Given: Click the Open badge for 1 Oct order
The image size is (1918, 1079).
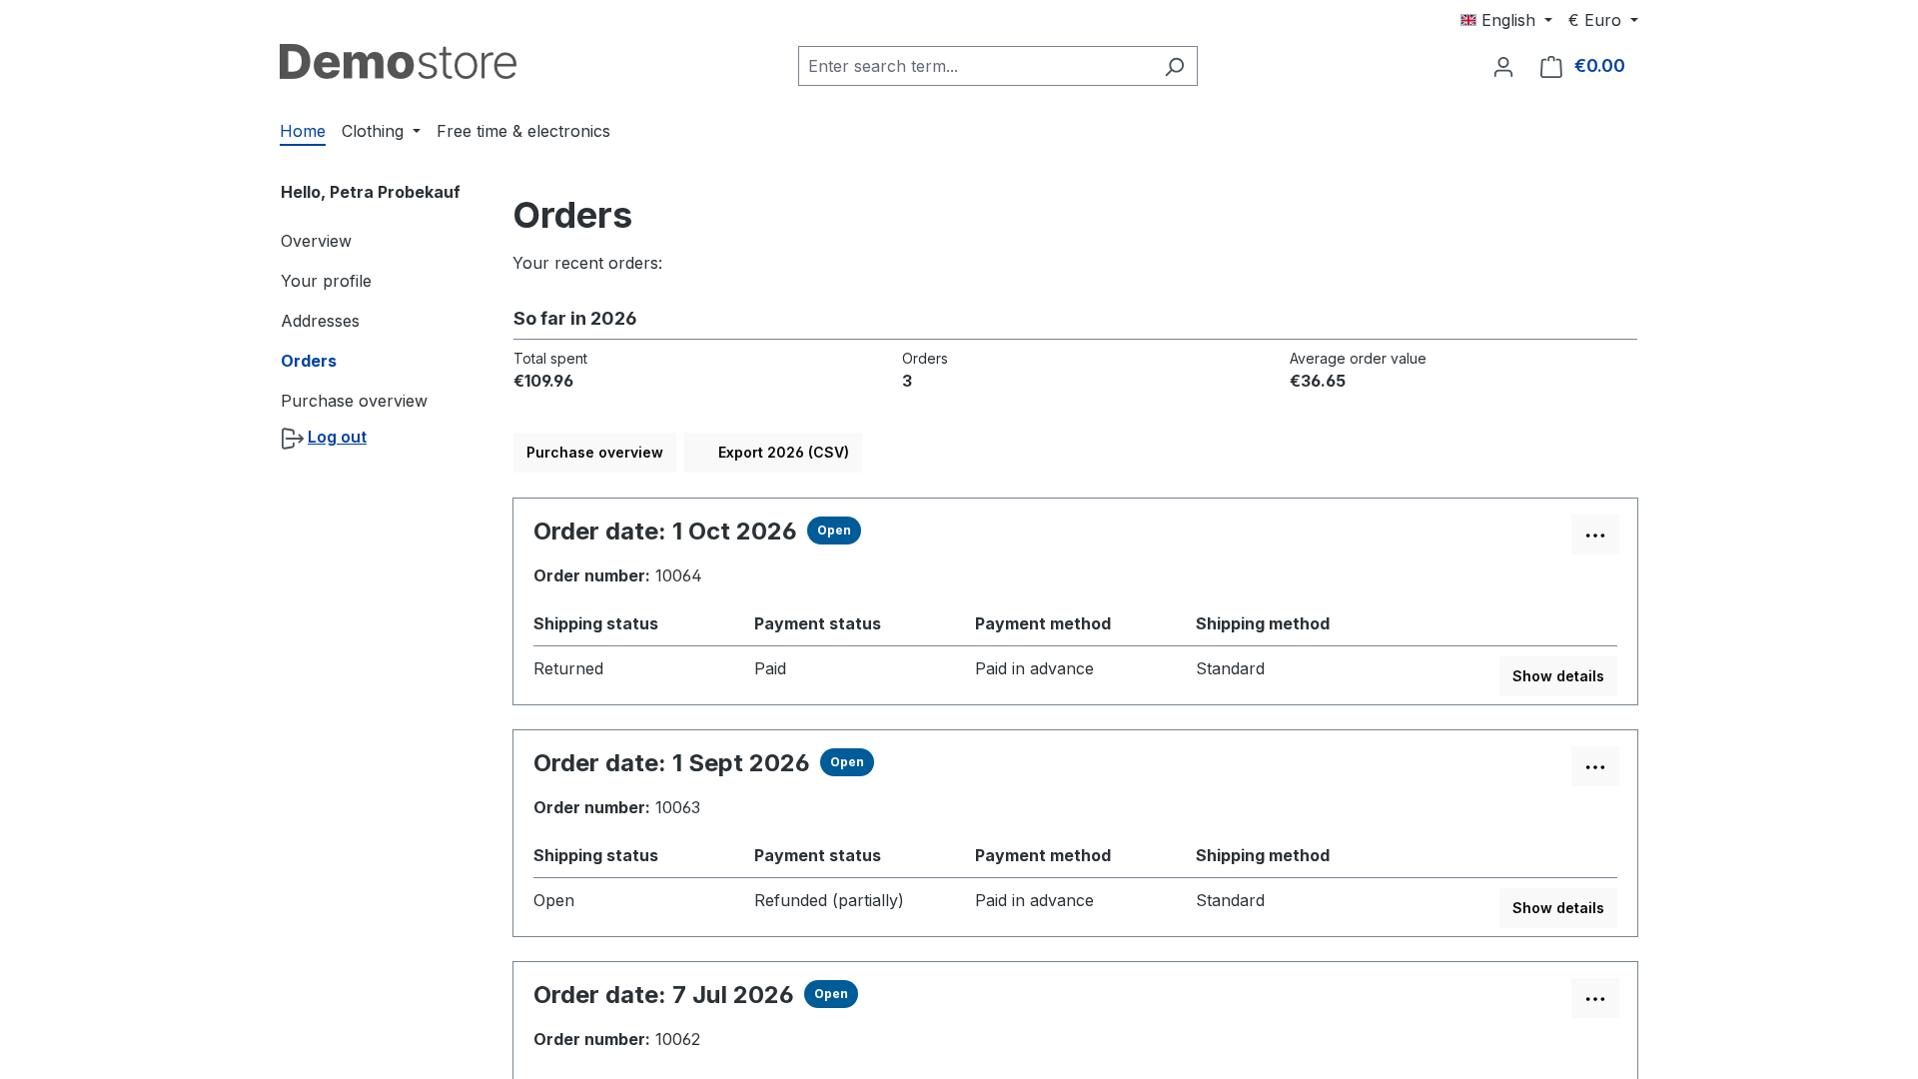Looking at the screenshot, I should tap(834, 531).
